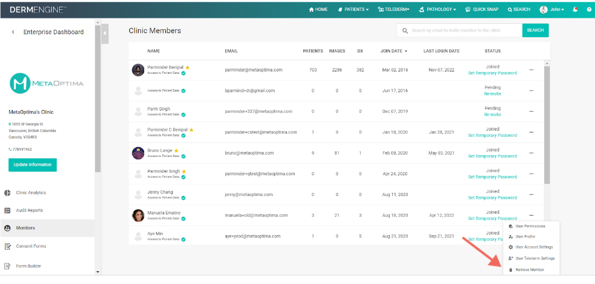Viewport: 595px width, 284px height.
Task: Click the help question mark icon
Action: point(588,10)
